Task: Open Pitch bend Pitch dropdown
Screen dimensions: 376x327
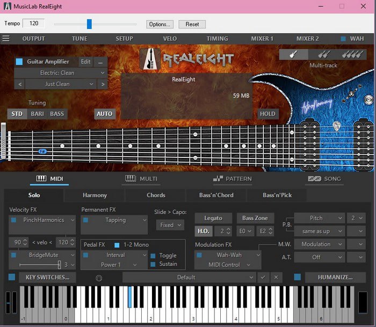Action: 319,218
